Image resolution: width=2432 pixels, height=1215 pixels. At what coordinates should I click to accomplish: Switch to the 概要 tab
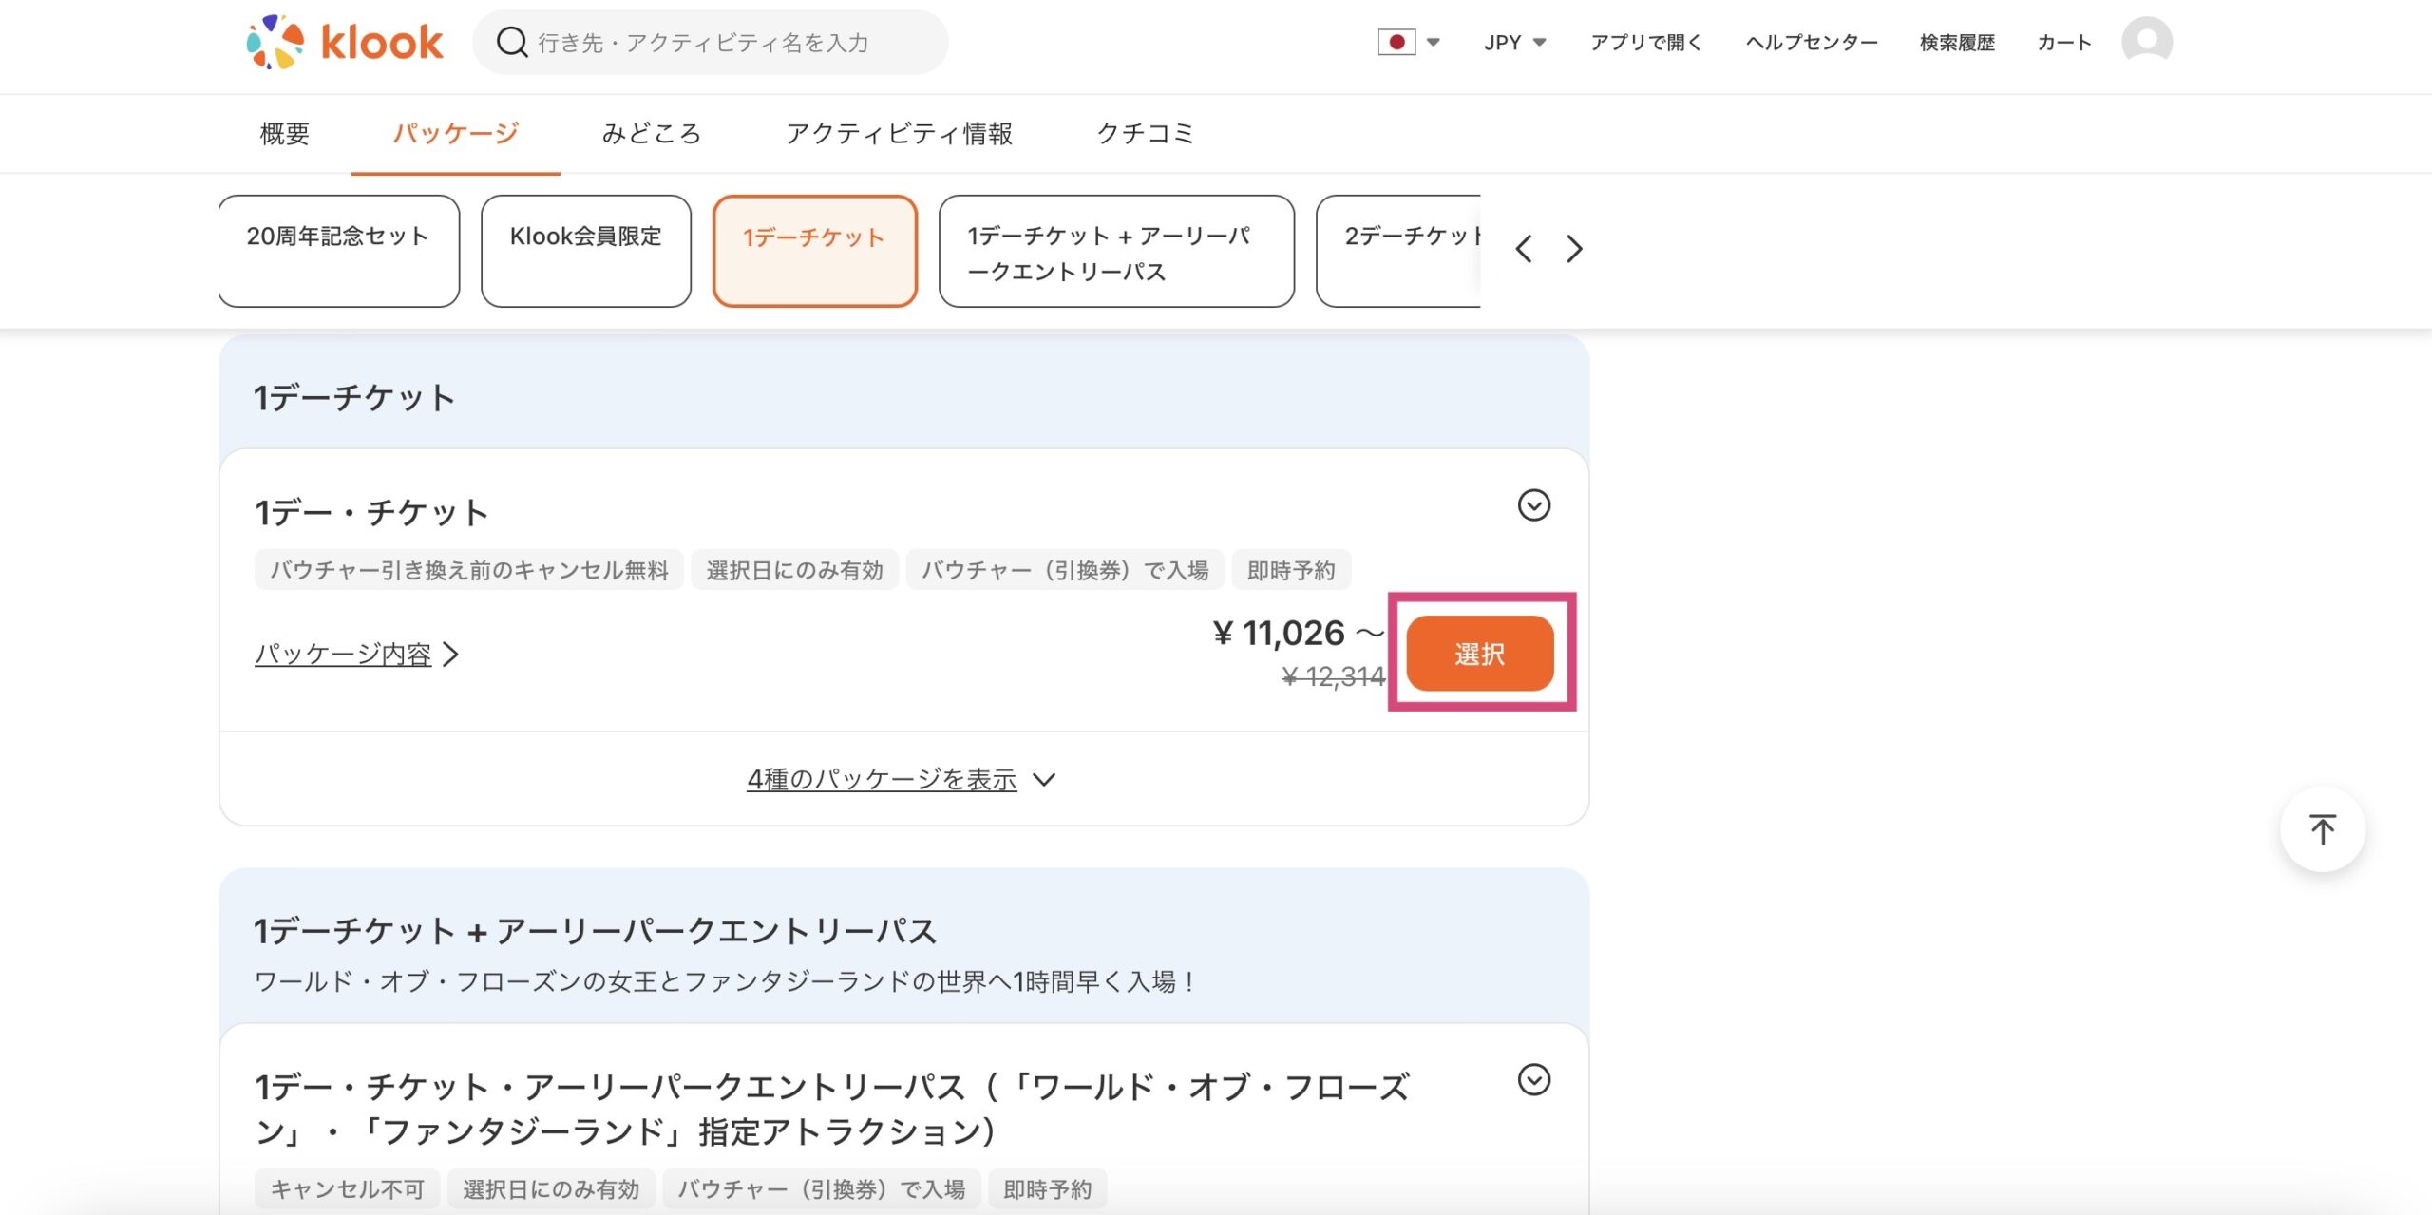coord(285,133)
